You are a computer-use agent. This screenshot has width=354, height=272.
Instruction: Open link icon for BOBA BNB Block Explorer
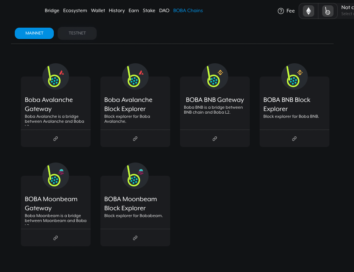tap(294, 139)
